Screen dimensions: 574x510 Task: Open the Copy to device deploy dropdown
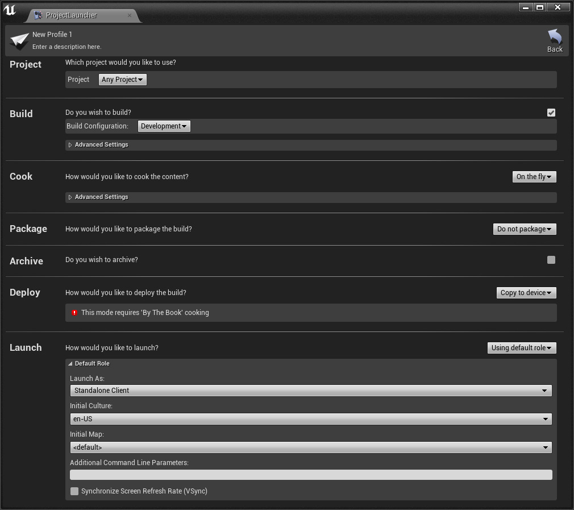tap(526, 293)
